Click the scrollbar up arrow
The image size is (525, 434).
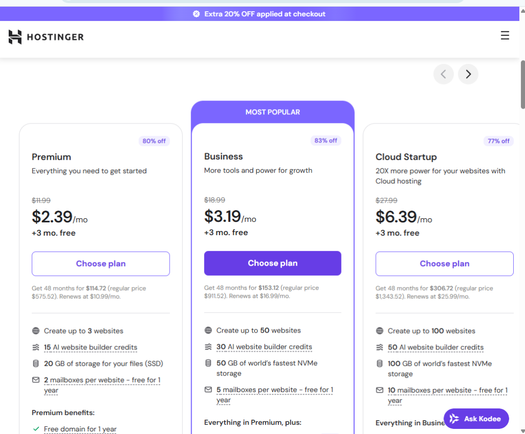[x=522, y=11]
